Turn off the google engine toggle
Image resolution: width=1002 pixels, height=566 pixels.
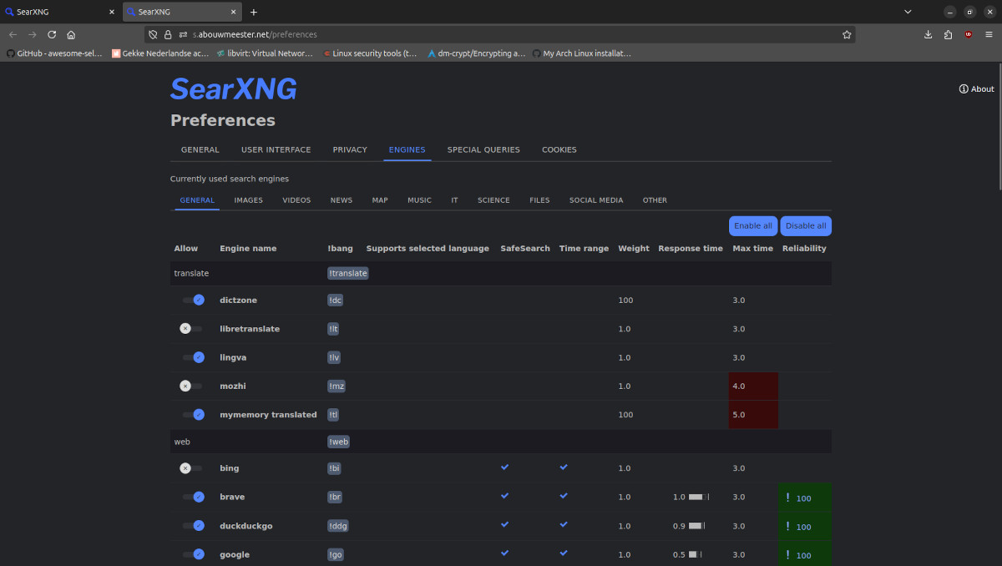point(193,554)
